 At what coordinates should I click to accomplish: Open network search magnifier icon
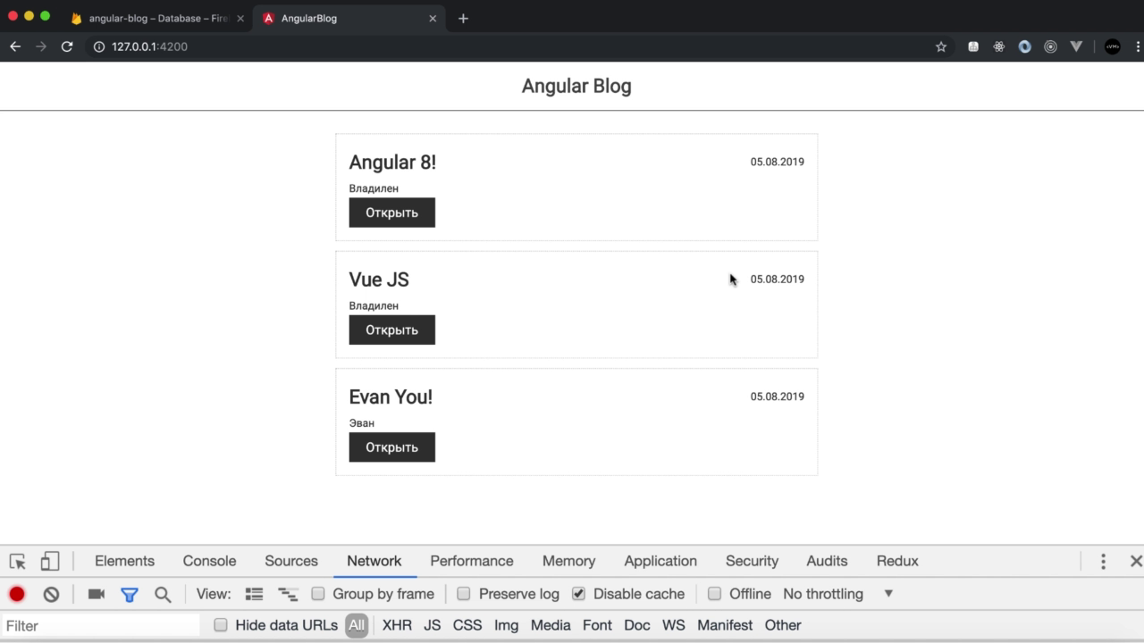pyautogui.click(x=163, y=594)
